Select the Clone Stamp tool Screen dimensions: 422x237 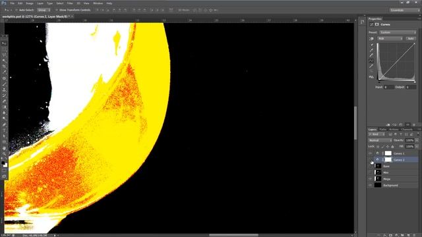pyautogui.click(x=4, y=90)
